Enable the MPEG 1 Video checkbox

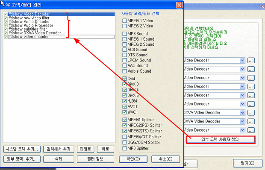[x=124, y=21]
